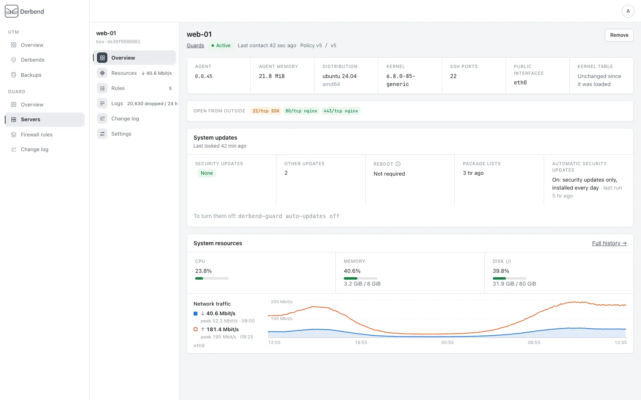Click the 22/tcp SSH port badge
The width and height of the screenshot is (641, 400).
pos(266,111)
